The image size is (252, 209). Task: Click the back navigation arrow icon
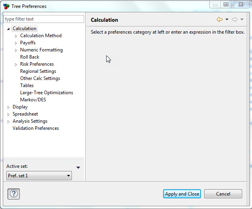click(220, 19)
